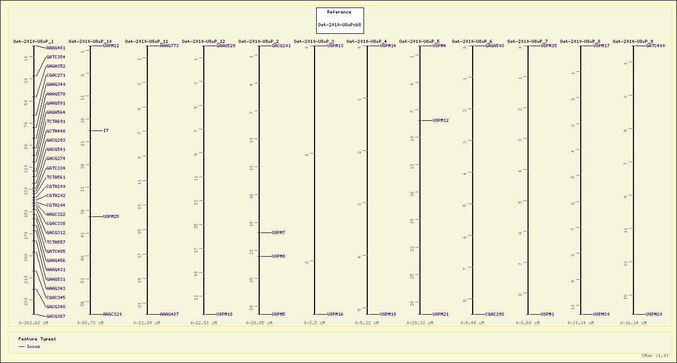
Task: Click the CMap v1.01 version label
Action: (x=655, y=355)
